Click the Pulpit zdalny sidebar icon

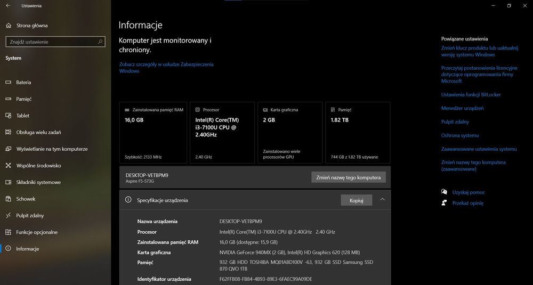tap(9, 215)
